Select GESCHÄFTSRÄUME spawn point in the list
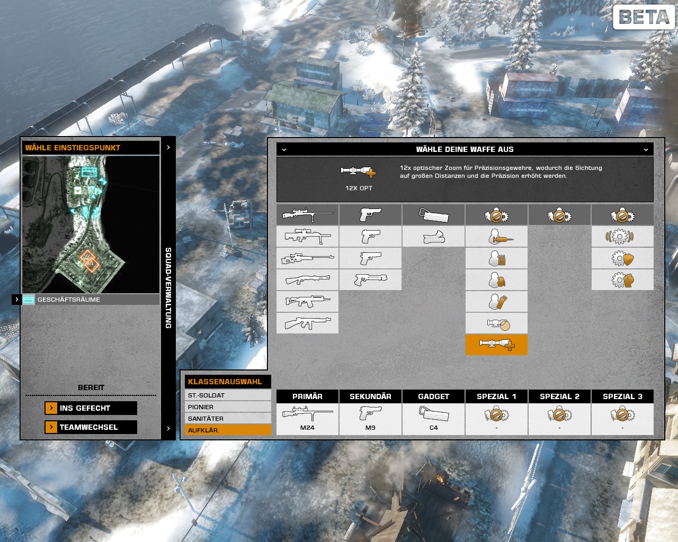The width and height of the screenshot is (678, 542). [90, 300]
